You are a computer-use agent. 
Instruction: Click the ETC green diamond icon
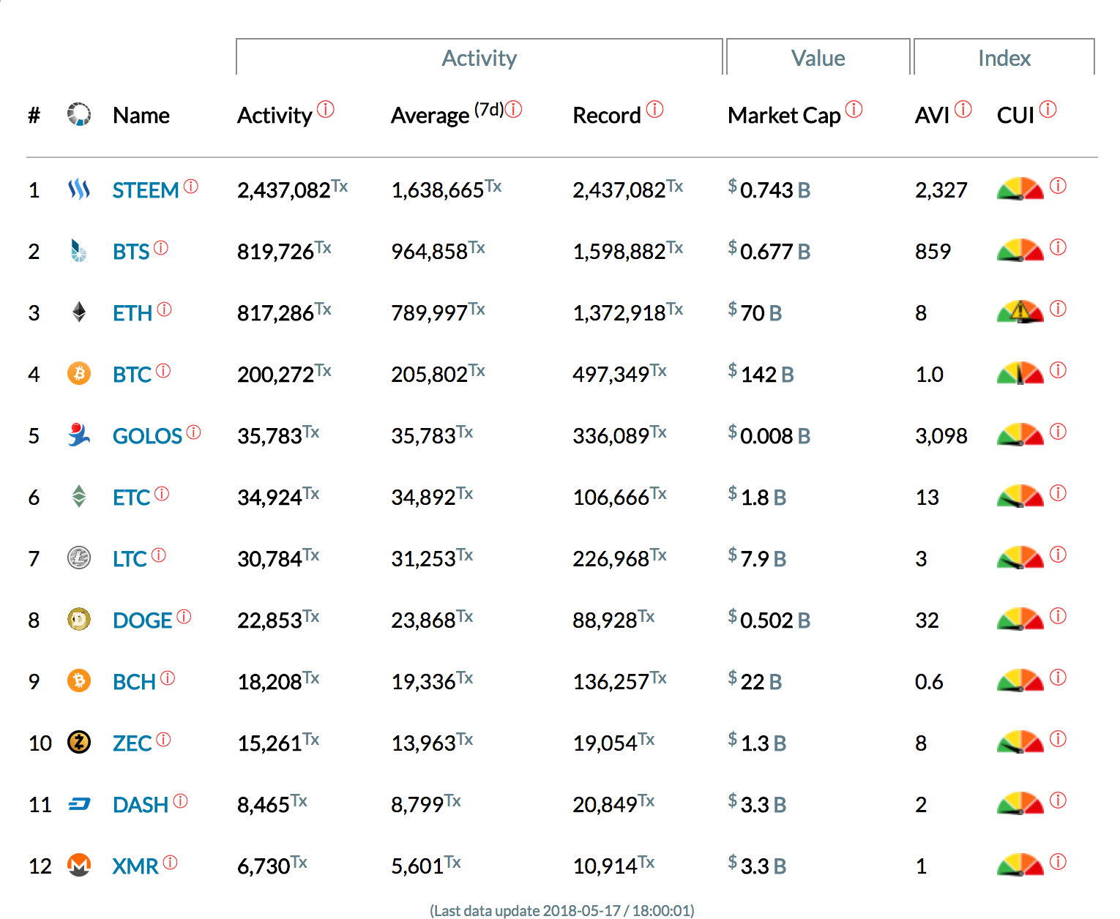tap(79, 497)
